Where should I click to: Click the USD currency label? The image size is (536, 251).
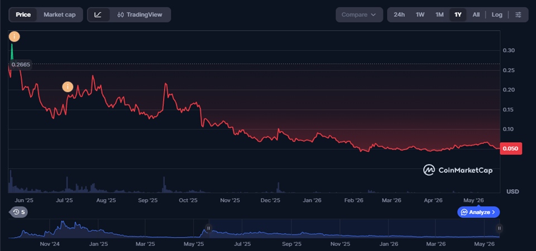click(513, 191)
